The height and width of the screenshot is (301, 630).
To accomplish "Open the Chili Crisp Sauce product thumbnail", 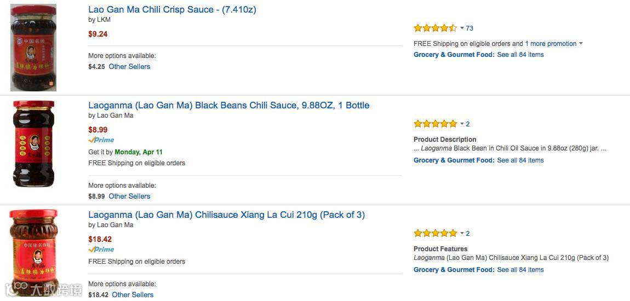I will point(33,48).
